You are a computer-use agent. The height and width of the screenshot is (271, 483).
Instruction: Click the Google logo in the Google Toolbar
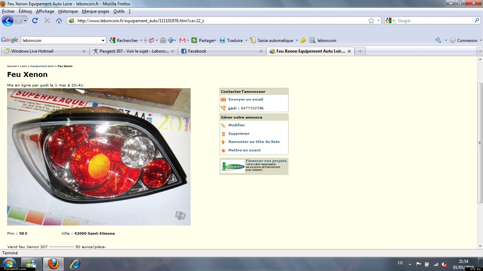pos(10,40)
